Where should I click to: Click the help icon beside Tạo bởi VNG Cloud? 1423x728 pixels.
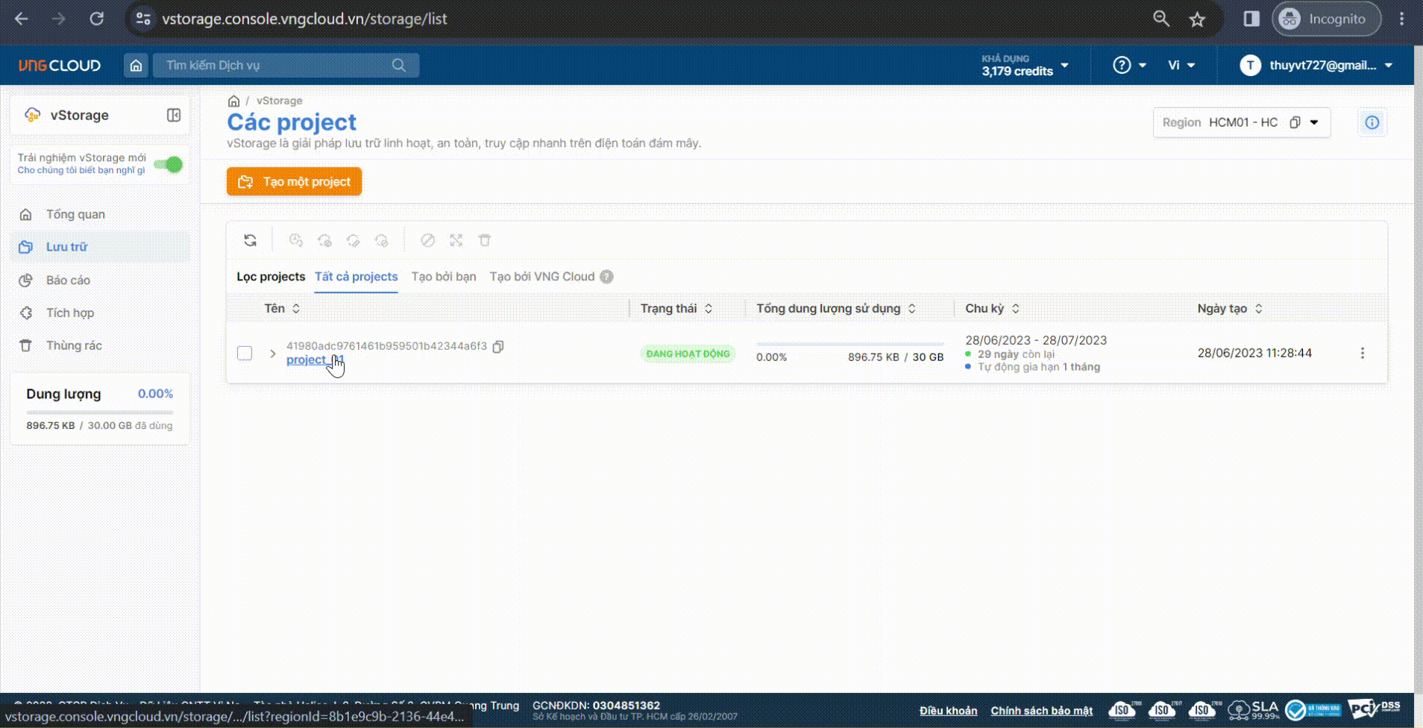607,277
